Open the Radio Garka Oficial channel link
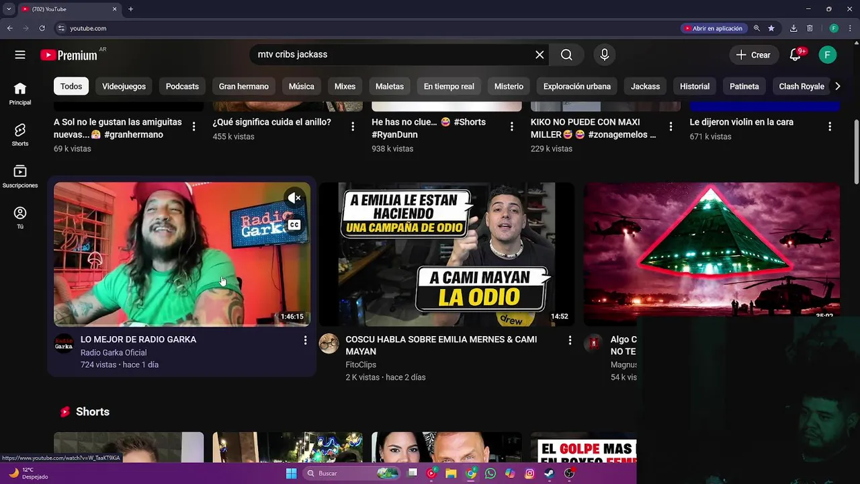Image resolution: width=860 pixels, height=484 pixels. pos(114,353)
